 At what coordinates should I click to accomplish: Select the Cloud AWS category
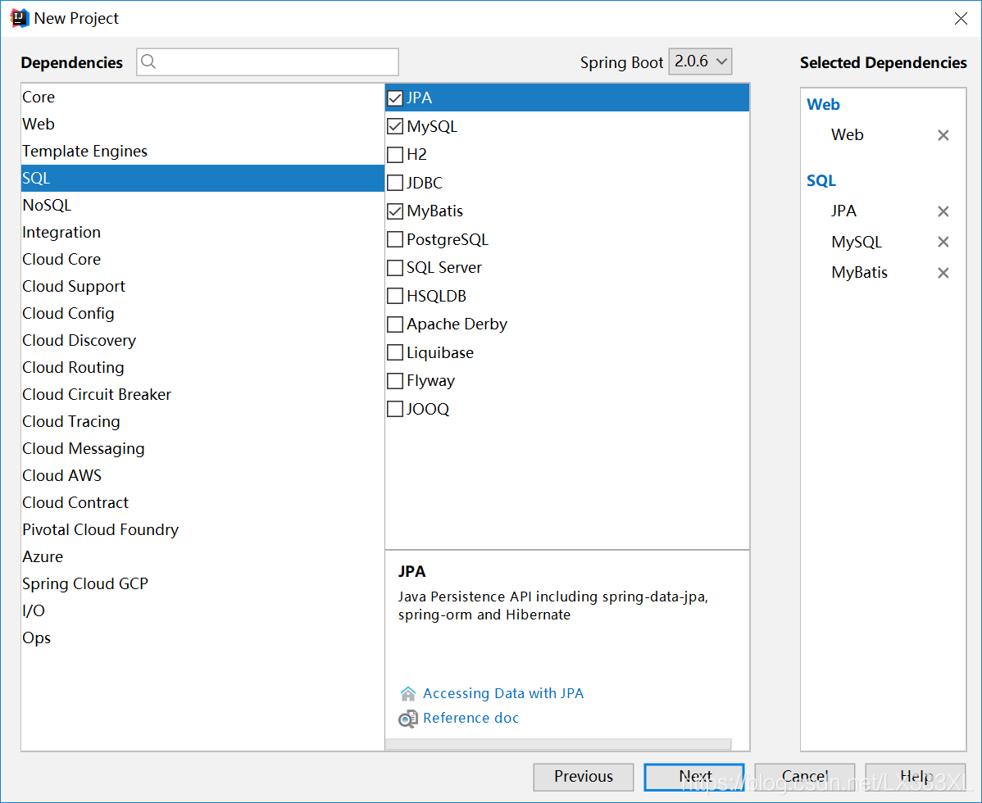(x=202, y=476)
